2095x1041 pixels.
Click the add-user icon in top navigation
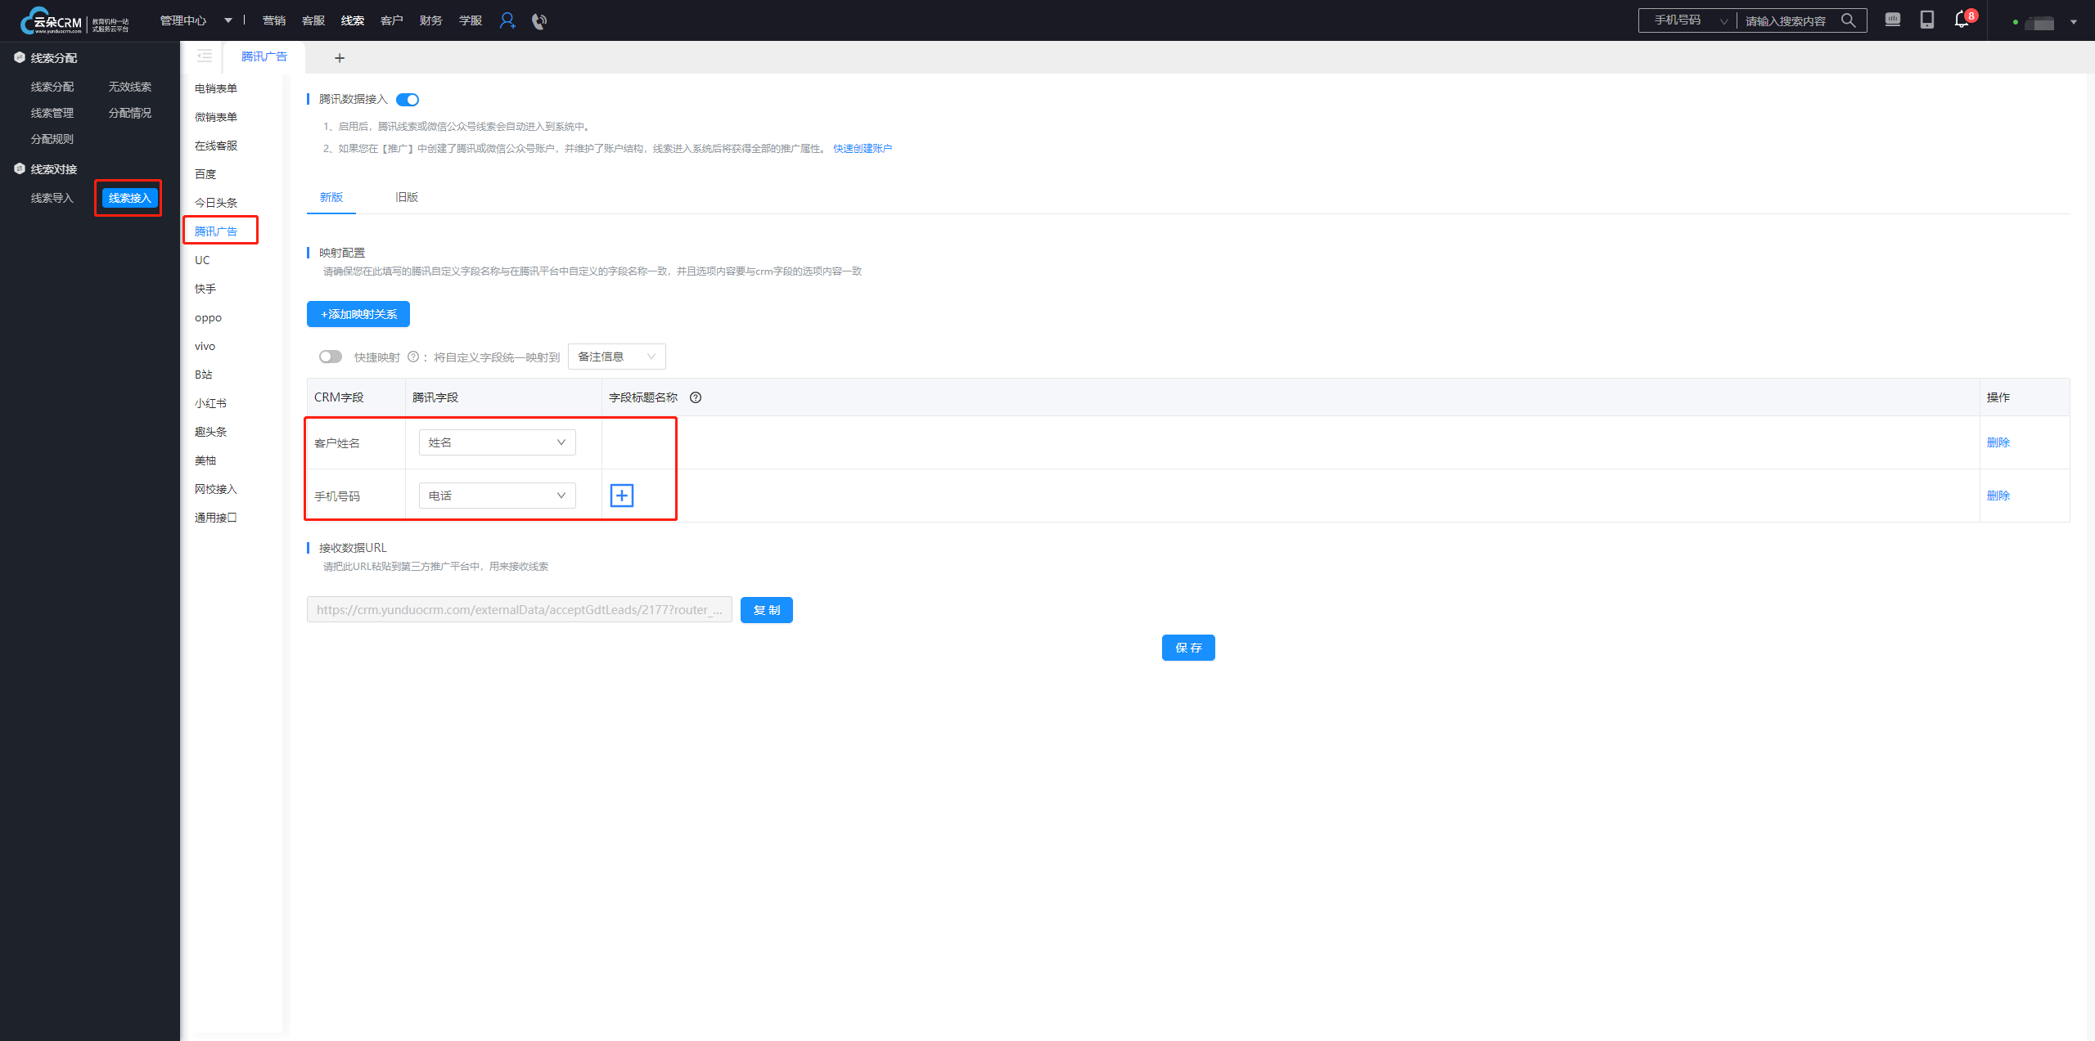click(507, 20)
